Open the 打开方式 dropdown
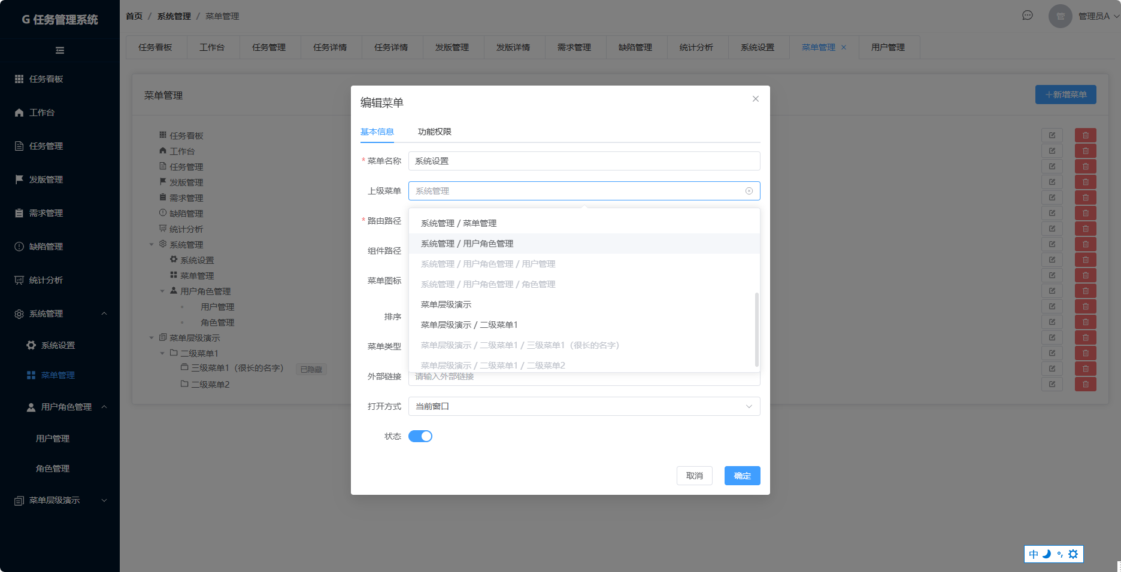This screenshot has height=572, width=1121. point(584,406)
